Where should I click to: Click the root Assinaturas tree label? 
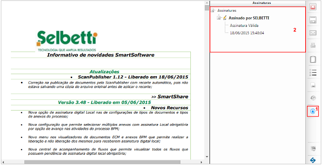tap(227, 10)
